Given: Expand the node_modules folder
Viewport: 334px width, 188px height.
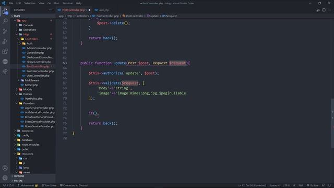Looking at the screenshot, I should pyautogui.click(x=33, y=145).
